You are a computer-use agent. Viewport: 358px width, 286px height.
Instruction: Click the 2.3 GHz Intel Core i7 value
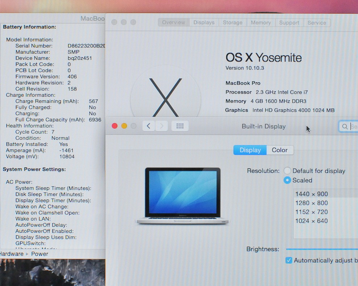click(282, 92)
